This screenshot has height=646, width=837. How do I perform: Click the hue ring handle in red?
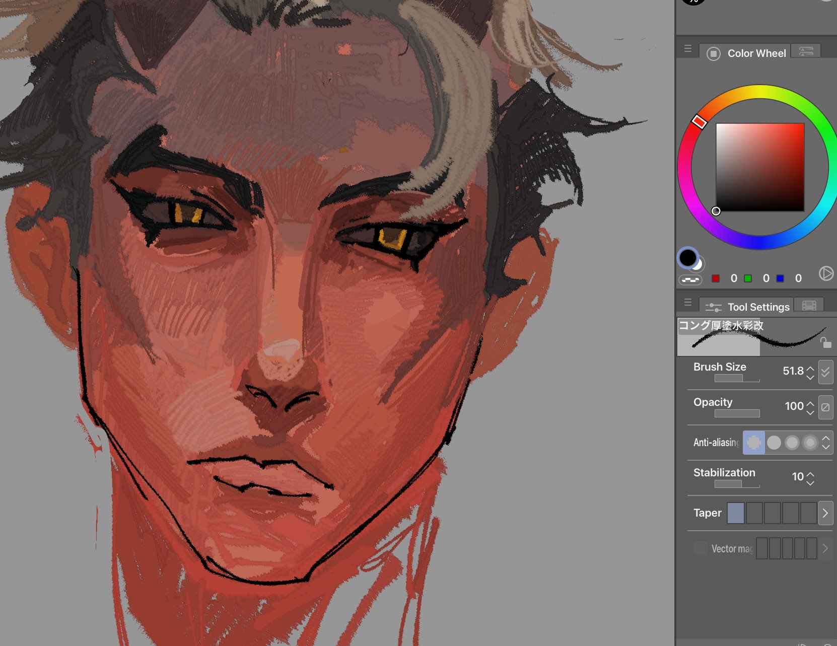[699, 121]
